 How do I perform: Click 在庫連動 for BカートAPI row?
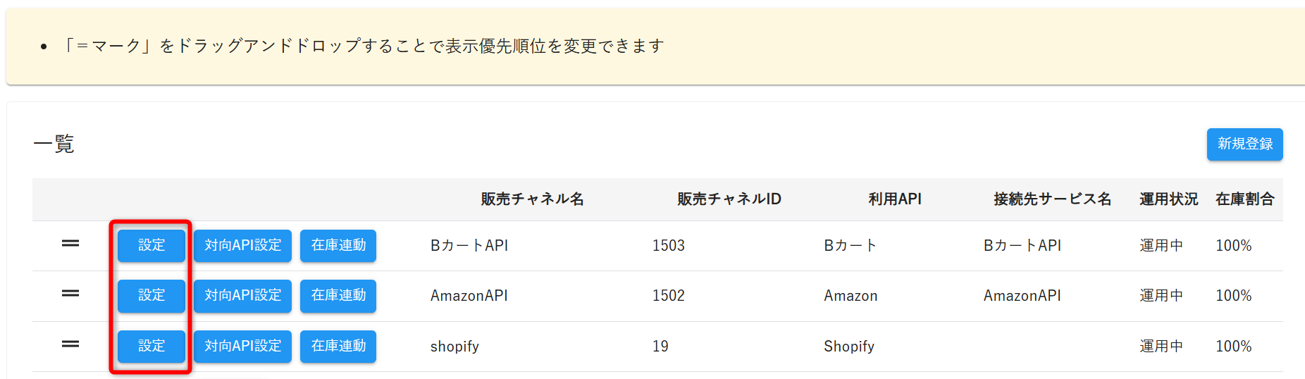(338, 246)
